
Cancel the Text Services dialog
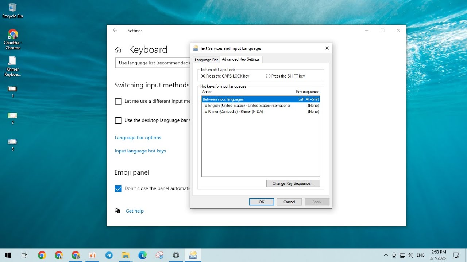[x=289, y=202]
